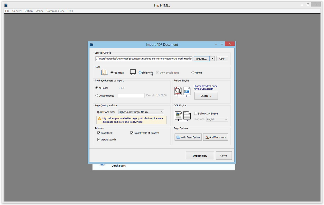
Task: Open the Option menu
Action: pos(29,11)
